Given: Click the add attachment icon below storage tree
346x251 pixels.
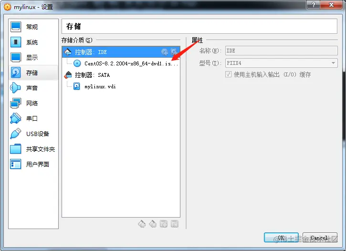Looking at the screenshot, I should coord(164,224).
